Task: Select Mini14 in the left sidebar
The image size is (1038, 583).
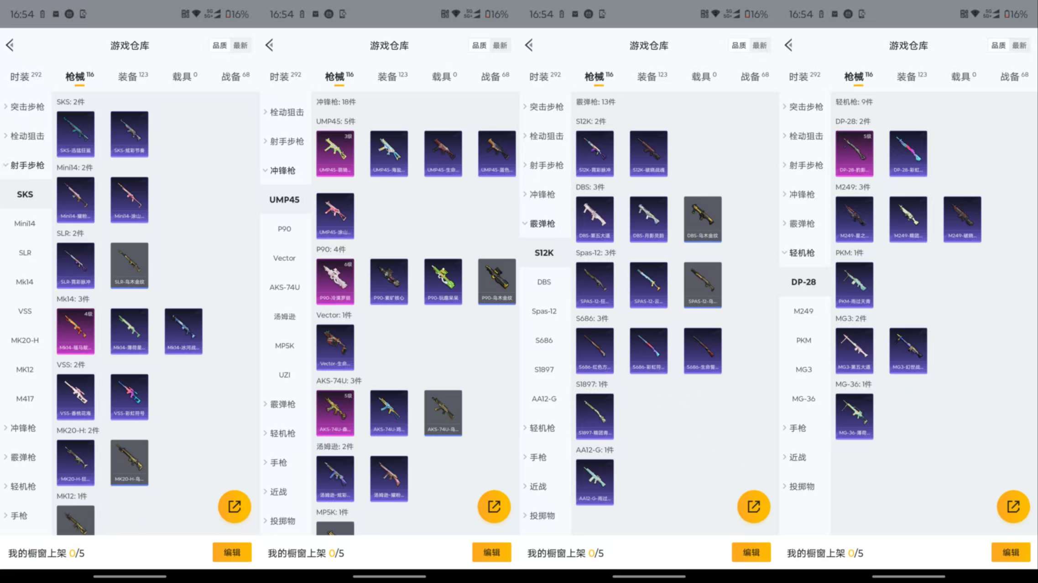Action: (x=24, y=223)
